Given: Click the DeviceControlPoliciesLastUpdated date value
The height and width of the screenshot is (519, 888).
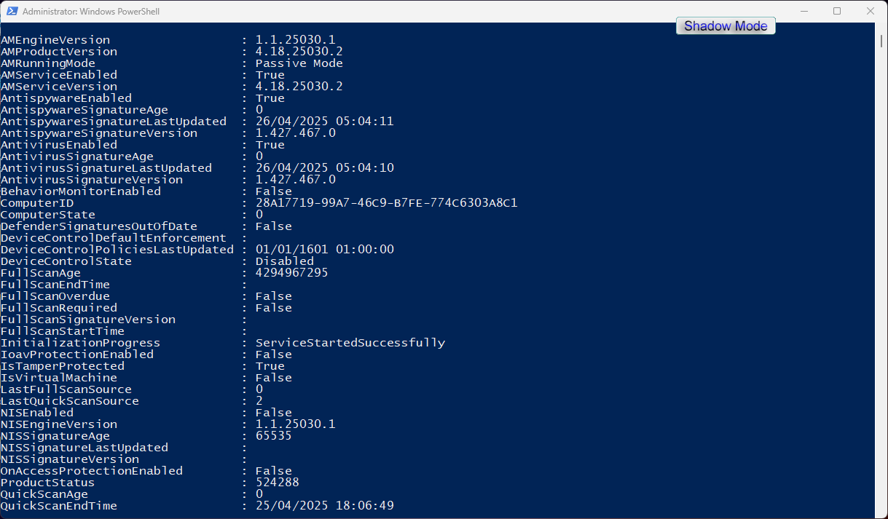Looking at the screenshot, I should (x=324, y=250).
